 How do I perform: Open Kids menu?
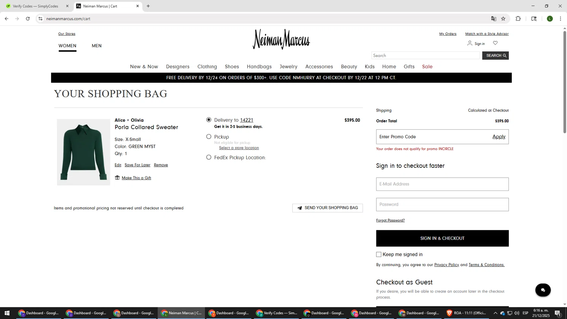(x=370, y=67)
